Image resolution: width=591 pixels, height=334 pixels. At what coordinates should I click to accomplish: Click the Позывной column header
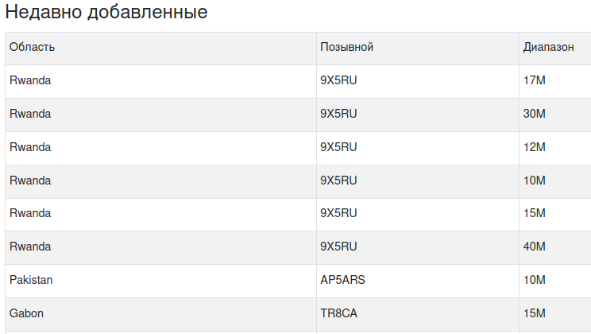tap(418, 49)
